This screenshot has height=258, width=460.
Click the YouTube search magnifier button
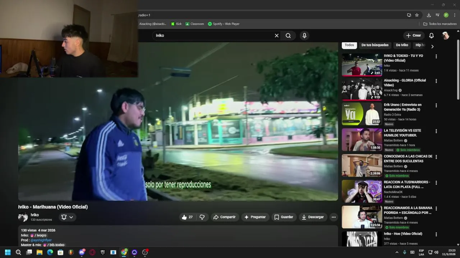point(288,35)
